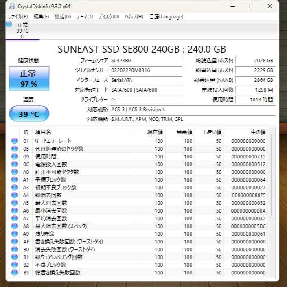Click power on count value 1298 回

[x=255, y=90]
